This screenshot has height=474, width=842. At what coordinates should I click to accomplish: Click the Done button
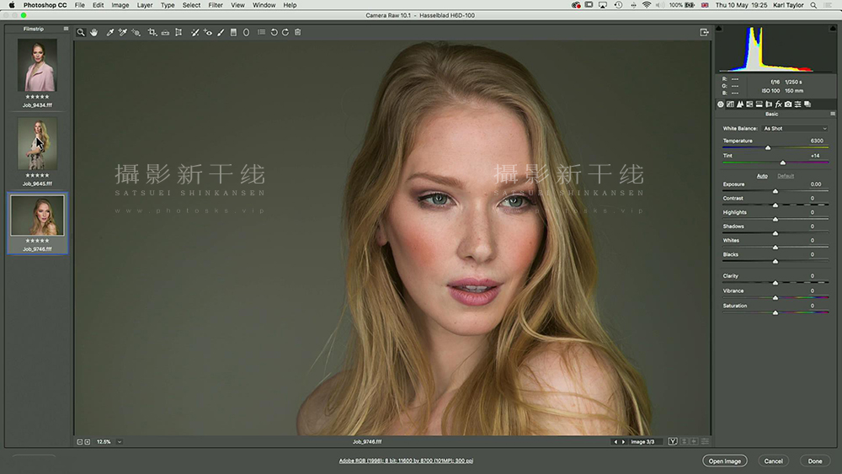[814, 461]
